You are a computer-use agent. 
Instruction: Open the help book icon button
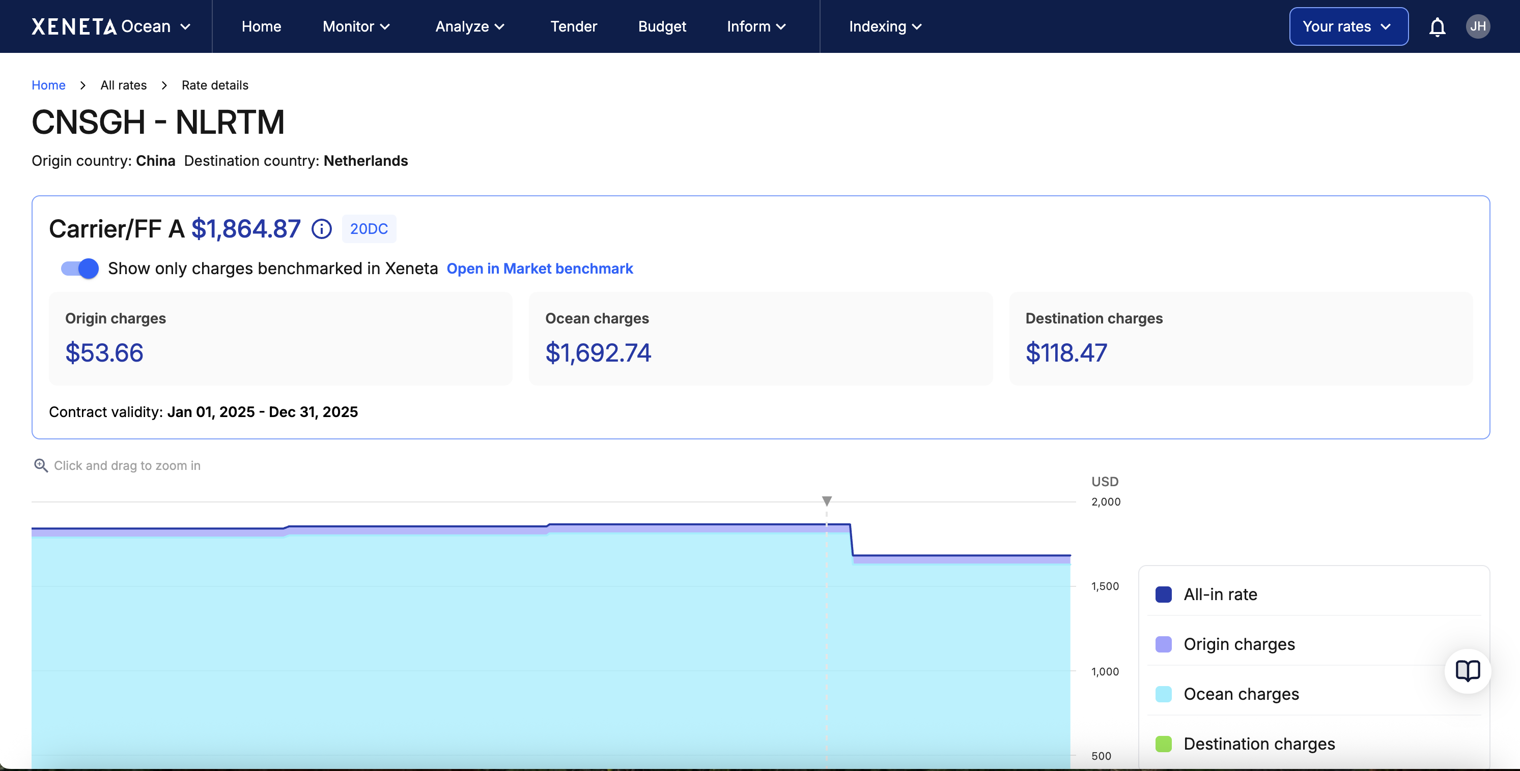tap(1467, 671)
